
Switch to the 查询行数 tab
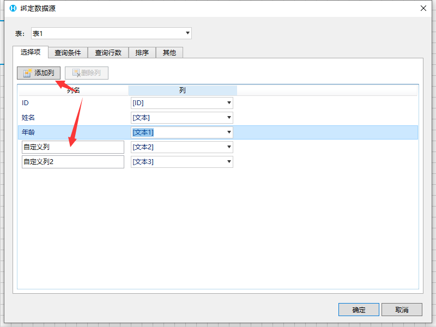(x=108, y=52)
